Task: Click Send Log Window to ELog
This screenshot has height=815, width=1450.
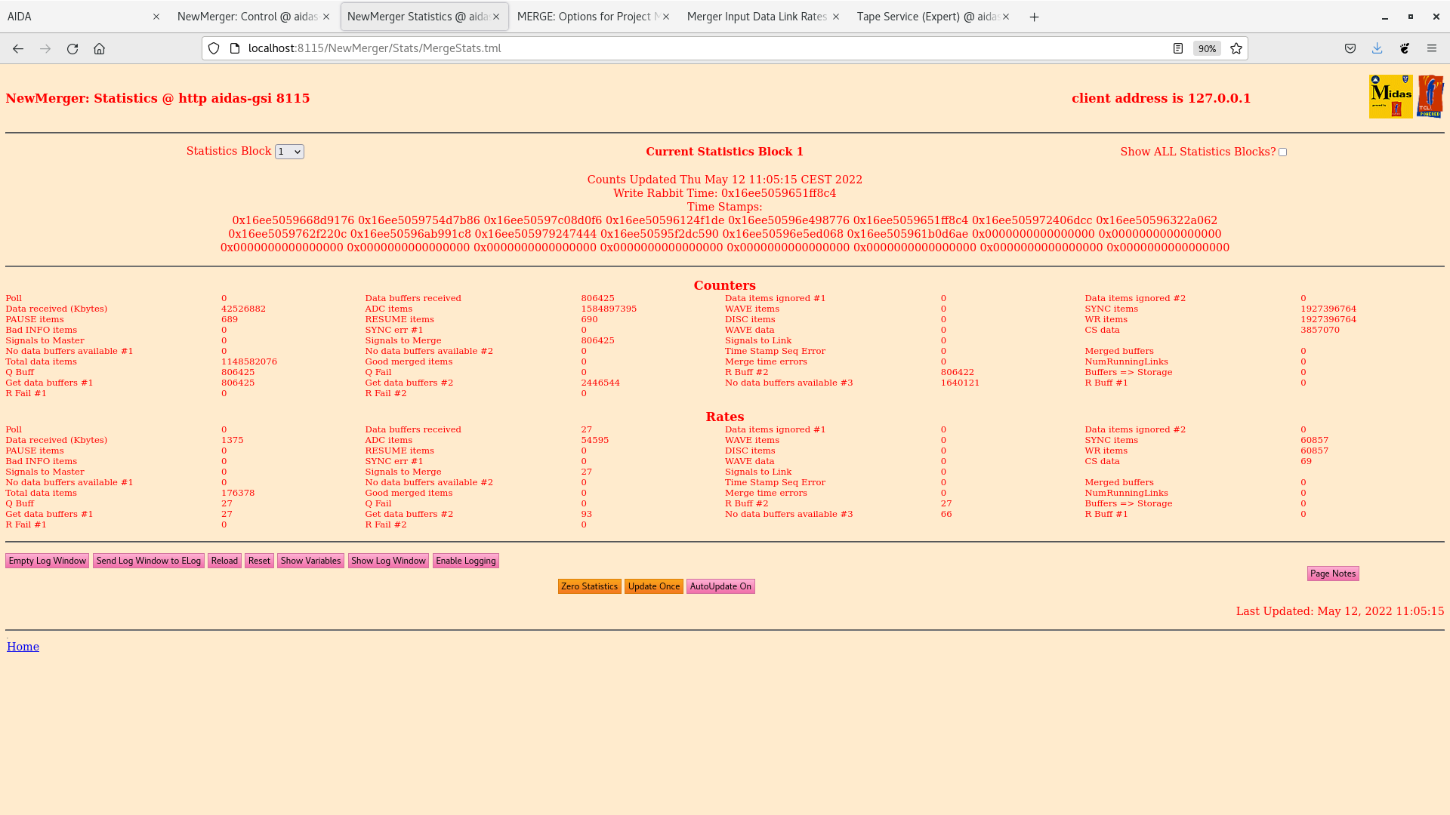Action: (x=149, y=561)
